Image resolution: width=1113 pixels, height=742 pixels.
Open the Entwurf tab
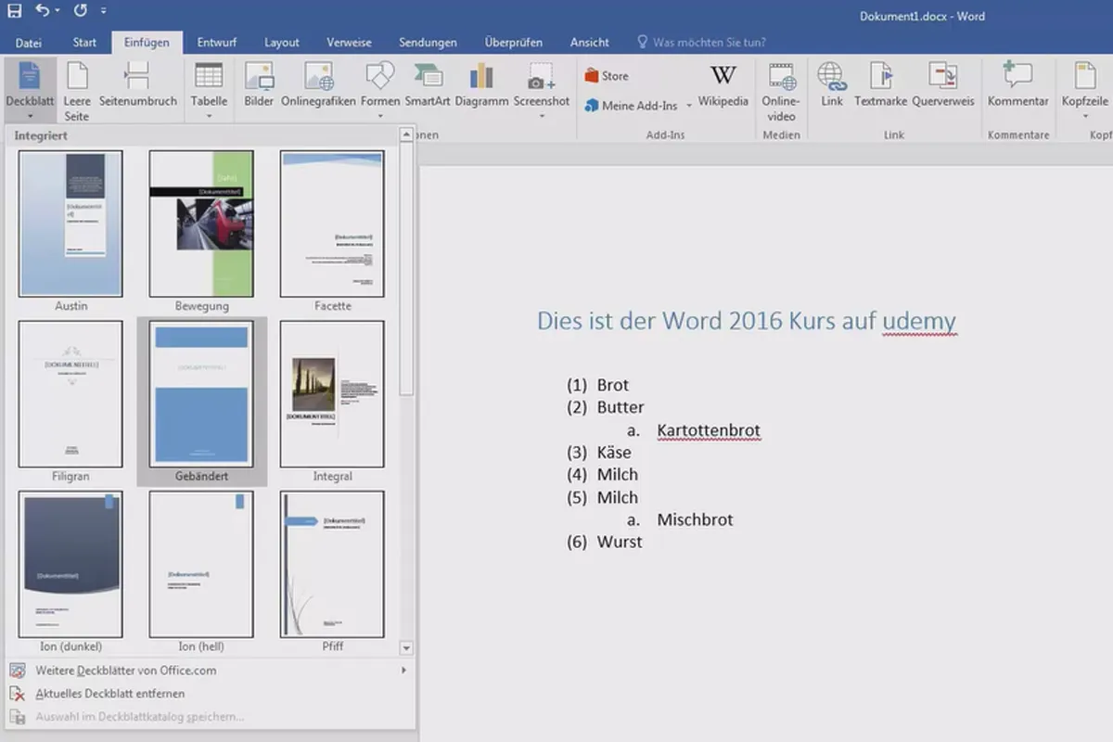pos(217,42)
